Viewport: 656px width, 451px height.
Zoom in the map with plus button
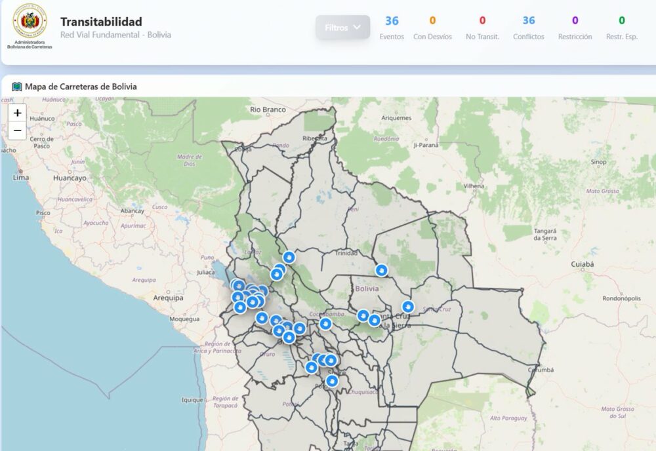pos(17,113)
